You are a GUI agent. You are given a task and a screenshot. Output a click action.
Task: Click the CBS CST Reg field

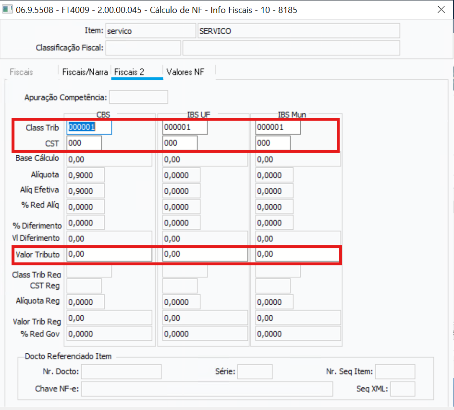click(84, 286)
